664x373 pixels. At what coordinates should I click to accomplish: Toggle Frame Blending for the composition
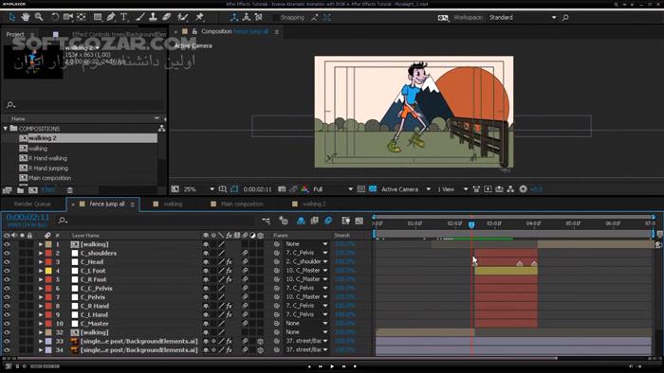pos(314,221)
